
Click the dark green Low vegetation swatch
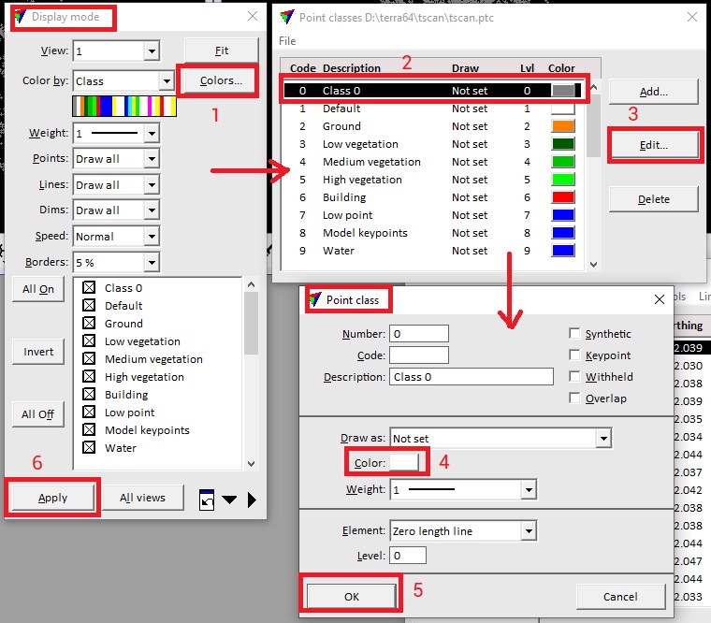[563, 144]
